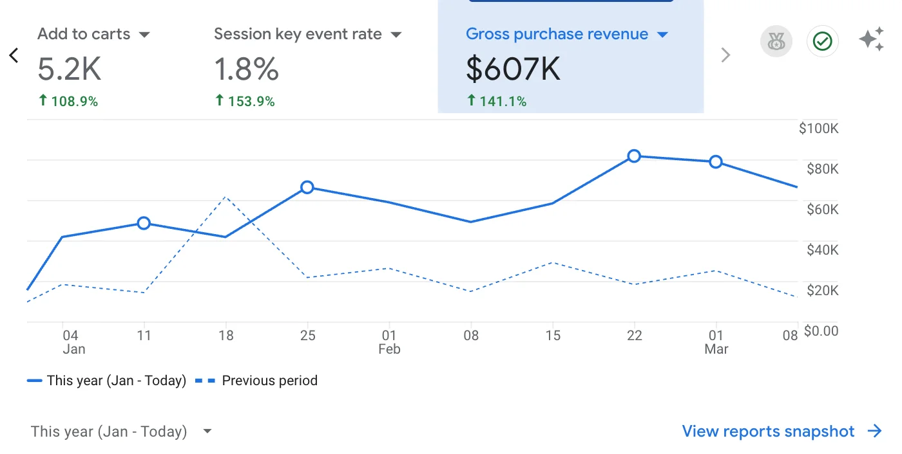902x454 pixels.
Task: Change metric via Gross purchase revenue dropdown
Action: [662, 34]
